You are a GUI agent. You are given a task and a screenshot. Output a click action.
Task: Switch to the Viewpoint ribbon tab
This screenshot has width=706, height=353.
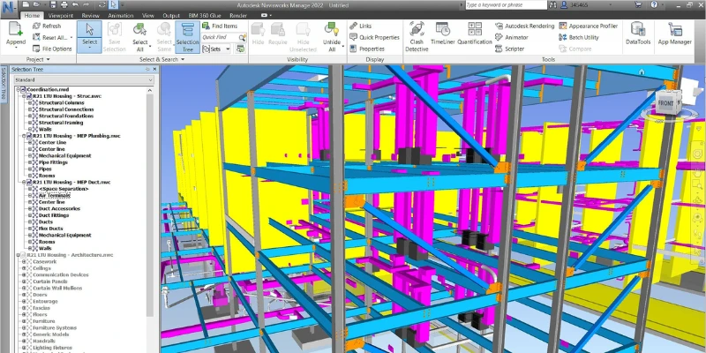click(60, 15)
